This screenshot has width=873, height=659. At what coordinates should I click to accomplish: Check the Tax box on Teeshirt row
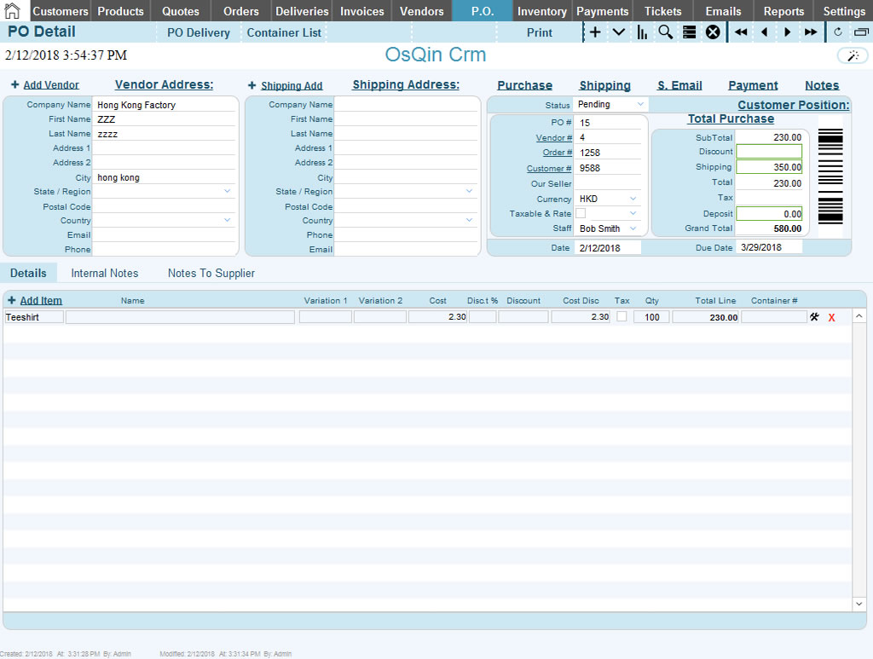[x=622, y=316]
